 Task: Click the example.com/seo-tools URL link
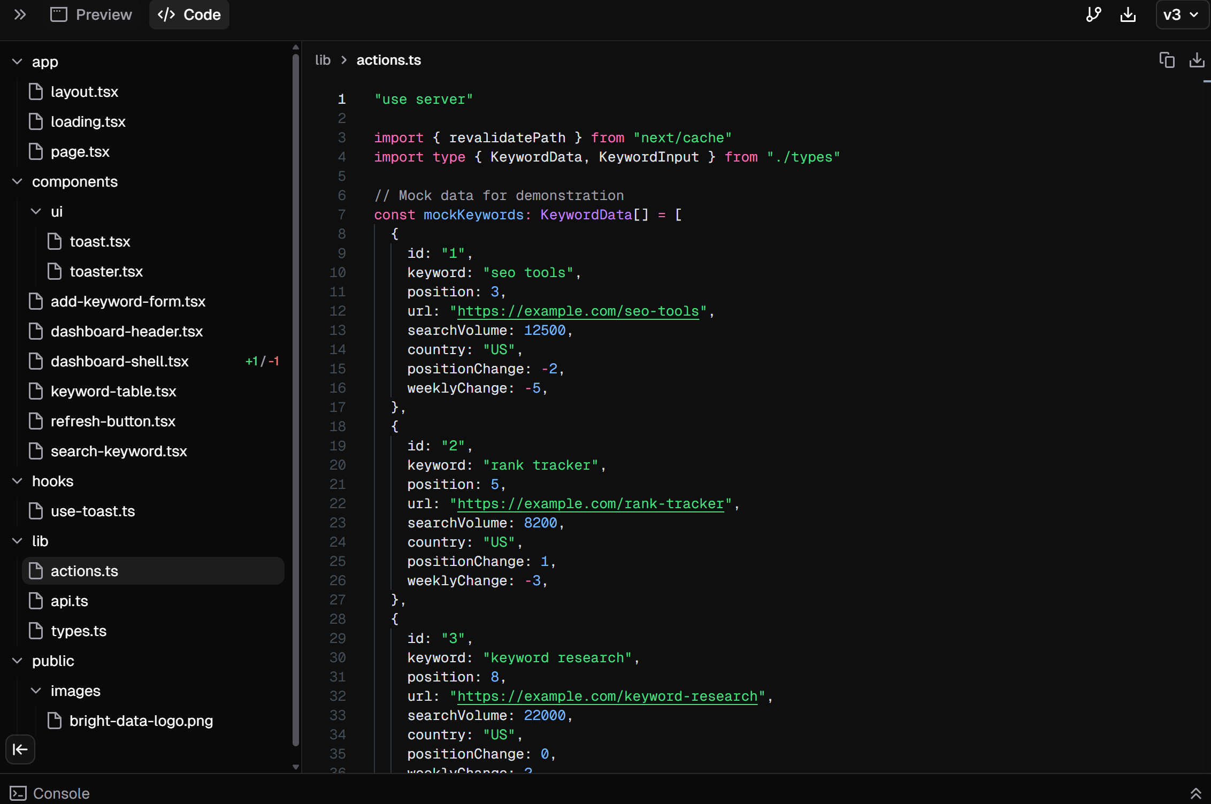tap(578, 311)
